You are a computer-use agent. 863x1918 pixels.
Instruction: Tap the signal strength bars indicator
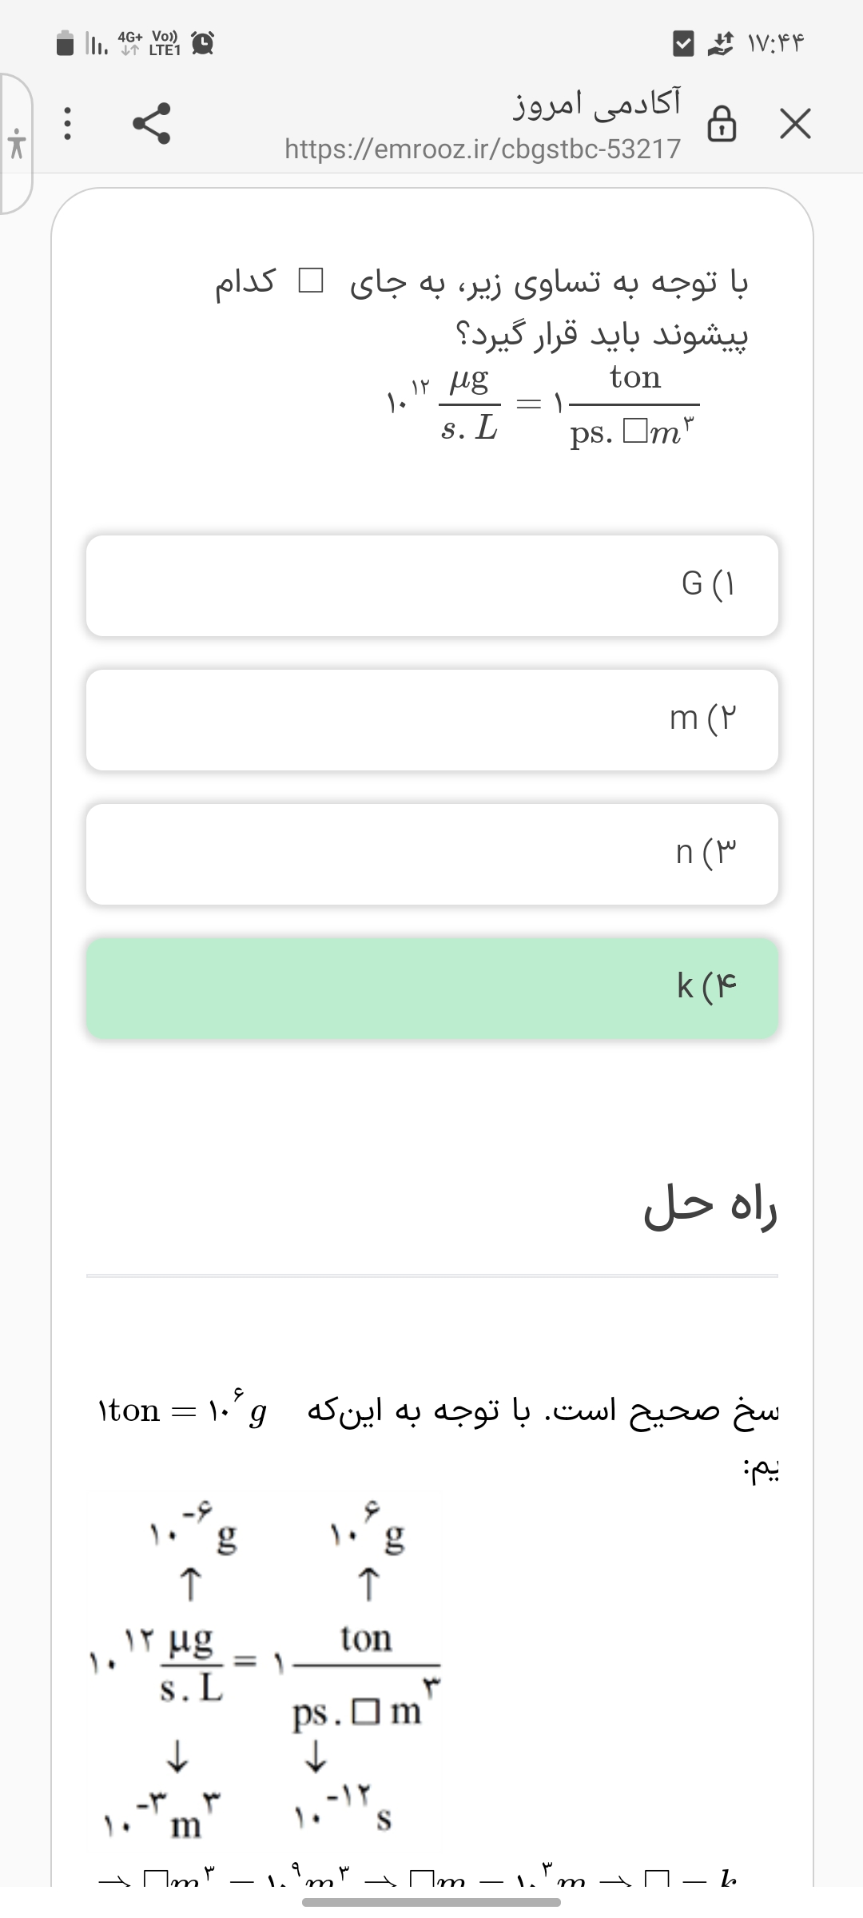tap(96, 42)
